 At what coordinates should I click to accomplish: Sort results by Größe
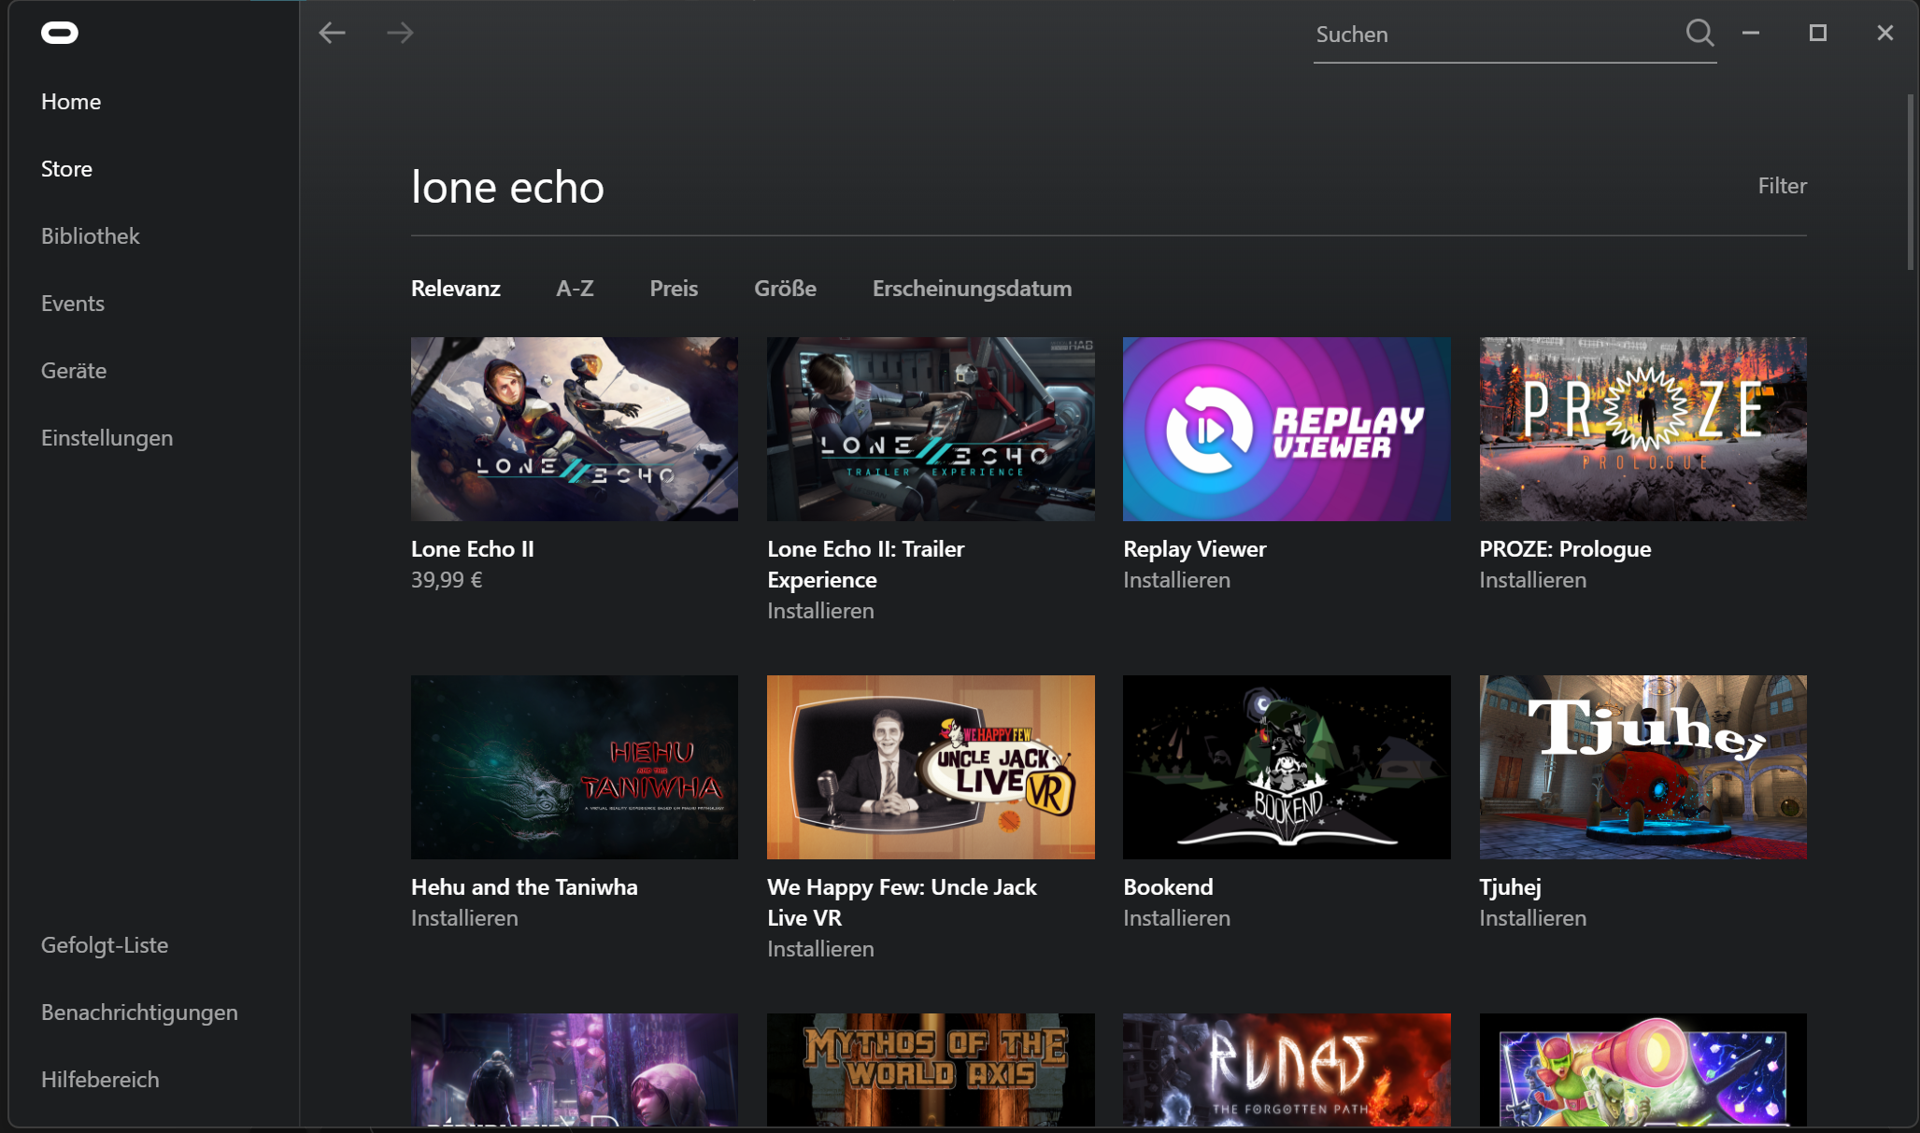point(785,289)
